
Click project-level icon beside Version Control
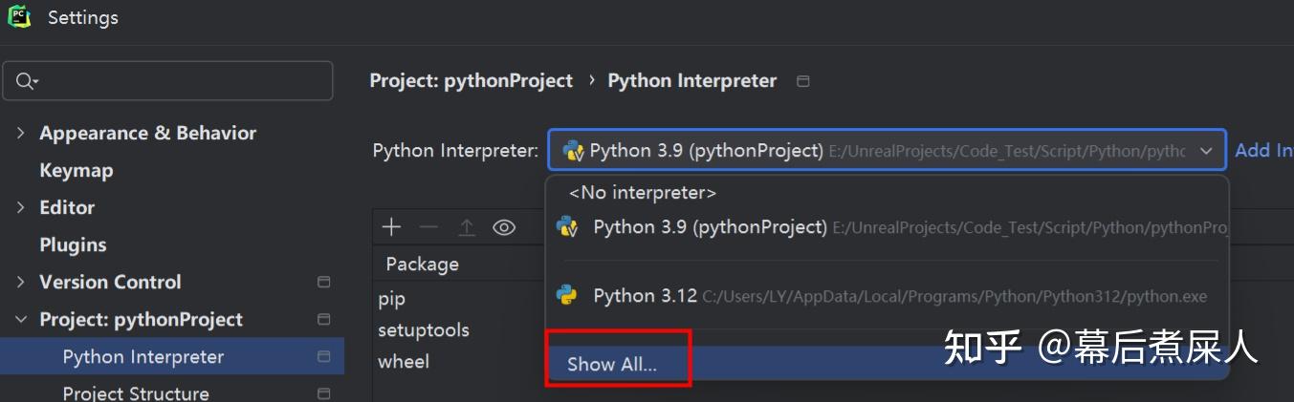323,283
